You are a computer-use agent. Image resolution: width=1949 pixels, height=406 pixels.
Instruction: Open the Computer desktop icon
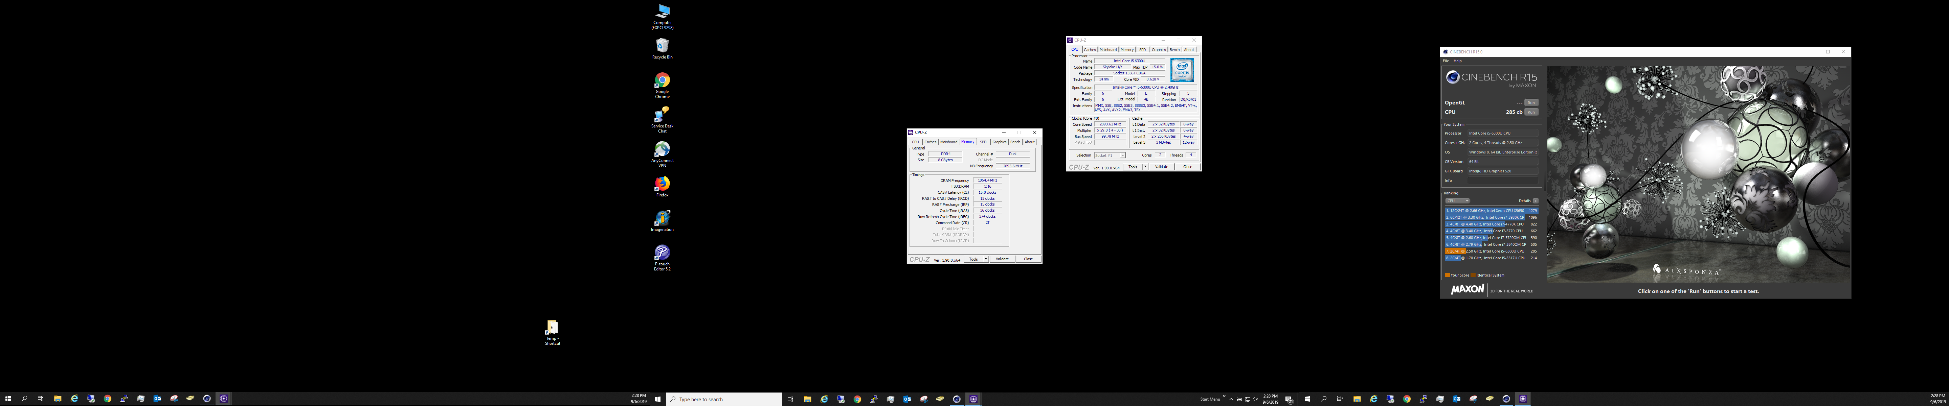663,16
